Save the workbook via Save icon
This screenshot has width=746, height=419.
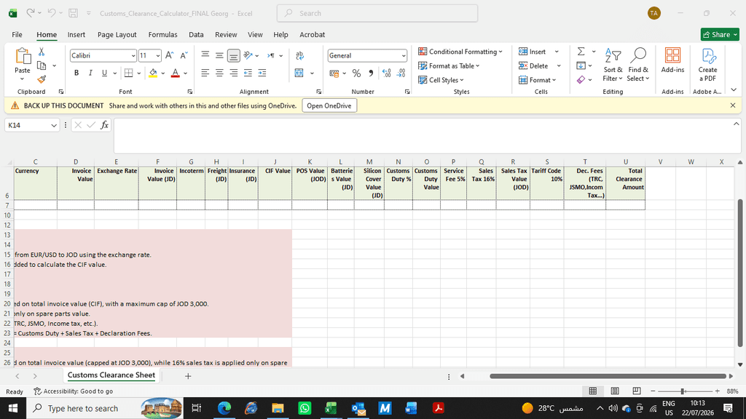pos(74,13)
